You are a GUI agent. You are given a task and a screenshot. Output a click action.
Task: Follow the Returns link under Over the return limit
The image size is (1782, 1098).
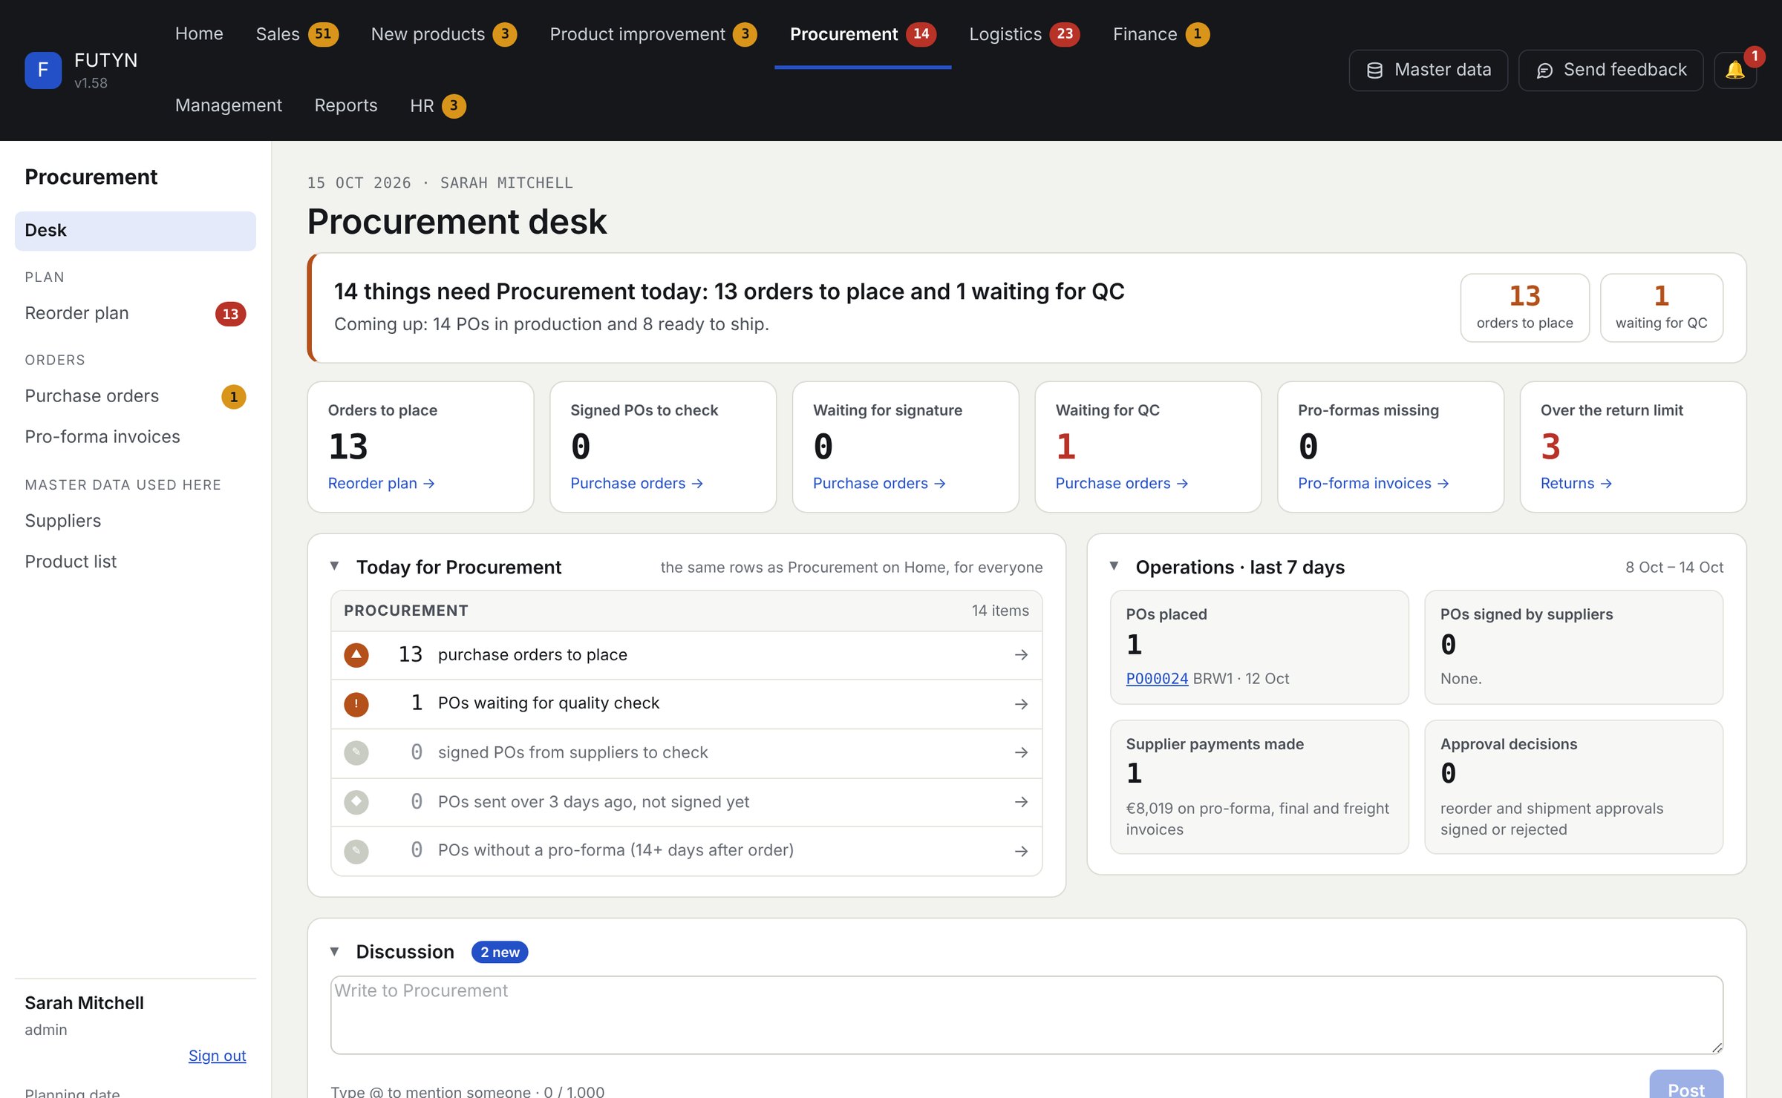point(1576,484)
